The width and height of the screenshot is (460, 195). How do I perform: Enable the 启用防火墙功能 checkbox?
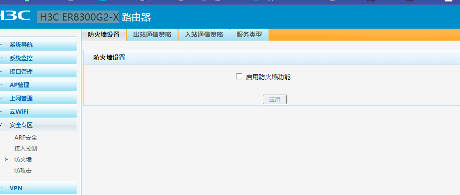(239, 76)
